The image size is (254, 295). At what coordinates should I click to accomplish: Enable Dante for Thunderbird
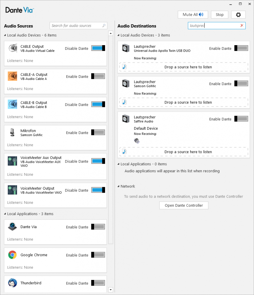tap(98, 283)
